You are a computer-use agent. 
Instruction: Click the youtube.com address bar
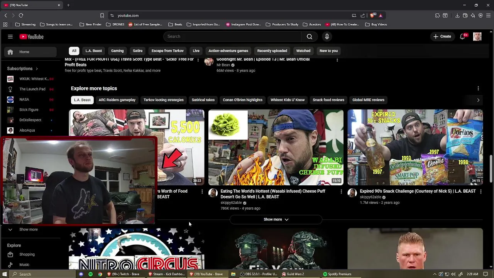[x=232, y=15]
